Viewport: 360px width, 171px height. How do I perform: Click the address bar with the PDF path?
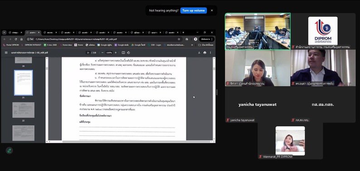(x=103, y=39)
